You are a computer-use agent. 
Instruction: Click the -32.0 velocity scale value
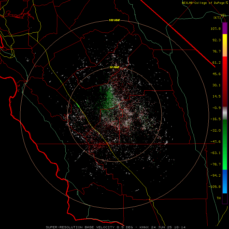click(216, 130)
